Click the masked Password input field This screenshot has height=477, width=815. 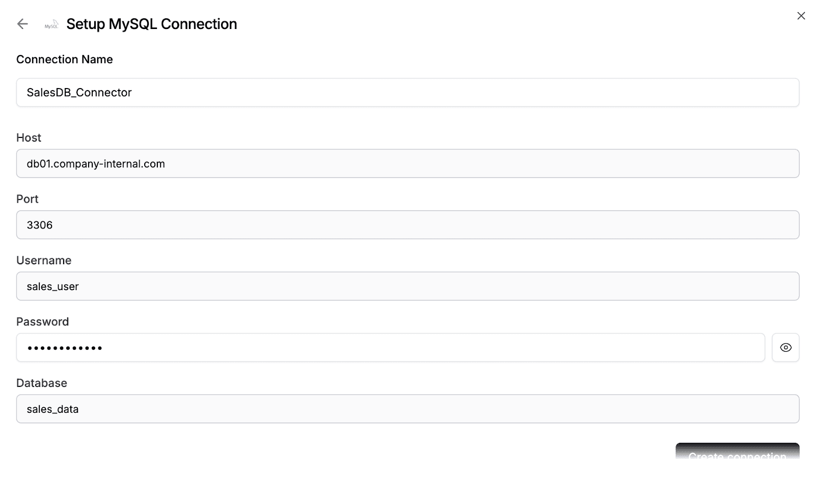pos(391,348)
